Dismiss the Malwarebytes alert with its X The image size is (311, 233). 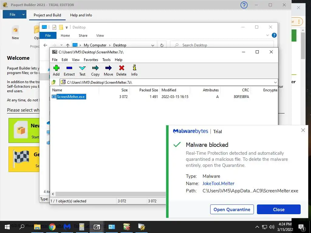[303, 130]
